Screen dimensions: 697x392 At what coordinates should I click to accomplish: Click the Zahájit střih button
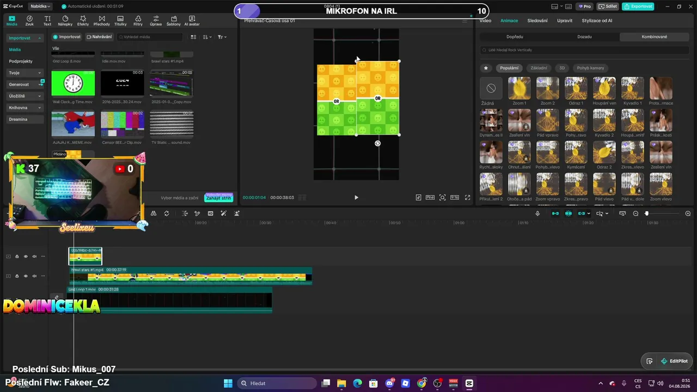tap(218, 198)
